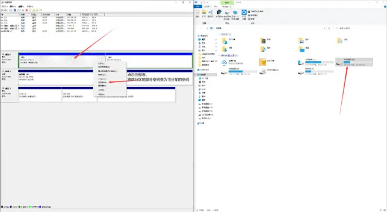
Task: Select the highlighted Local Disk (D:) drive tile
Action: (x=354, y=62)
